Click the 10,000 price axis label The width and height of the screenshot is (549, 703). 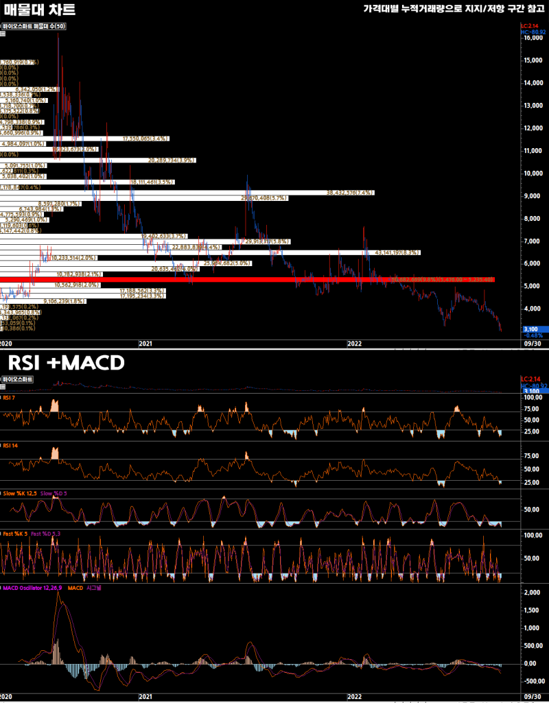pyautogui.click(x=533, y=174)
